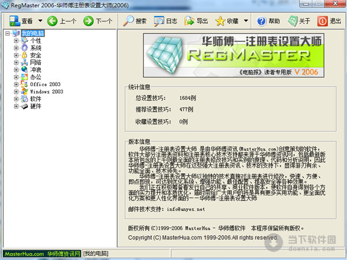Expand the 网络 tree node
The image size is (347, 260).
pyautogui.click(x=16, y=62)
